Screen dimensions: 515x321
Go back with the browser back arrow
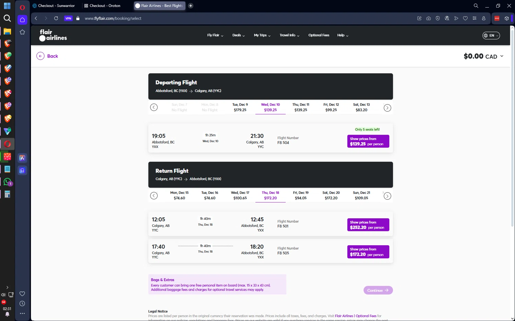click(x=36, y=18)
